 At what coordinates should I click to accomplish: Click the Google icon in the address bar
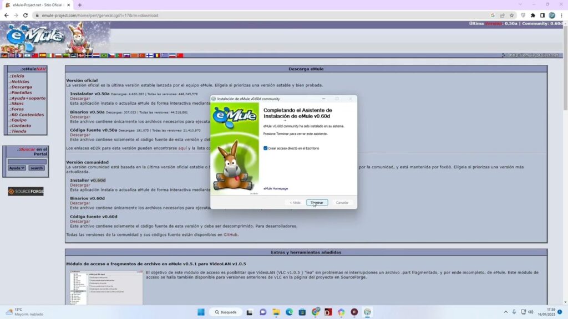click(x=493, y=16)
